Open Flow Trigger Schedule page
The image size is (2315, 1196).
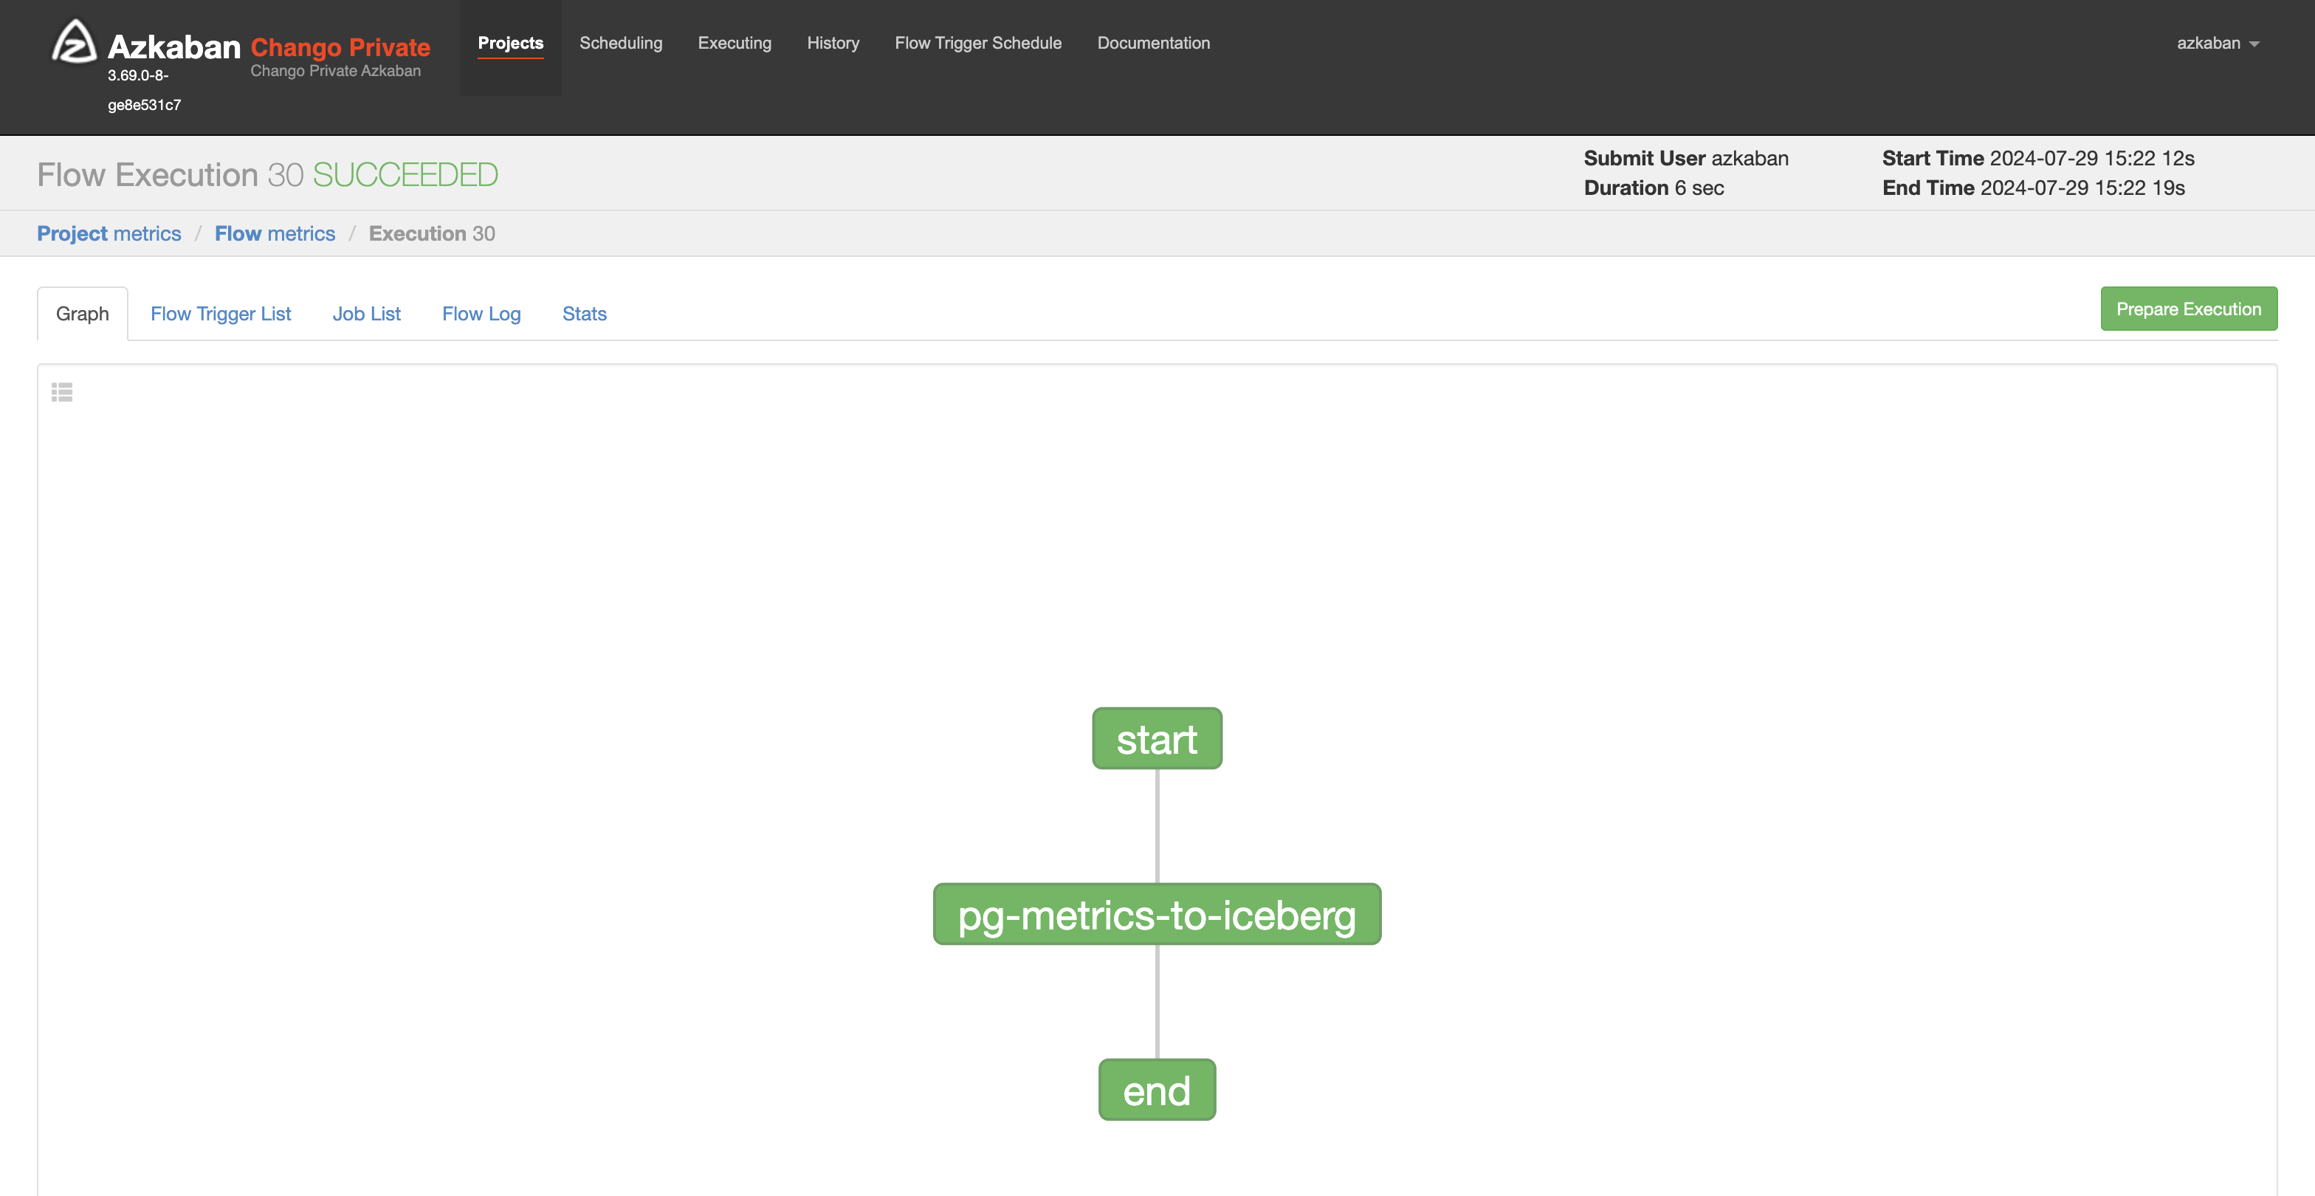click(x=978, y=43)
